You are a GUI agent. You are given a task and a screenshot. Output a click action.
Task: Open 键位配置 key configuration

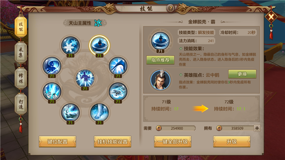click(x=57, y=141)
